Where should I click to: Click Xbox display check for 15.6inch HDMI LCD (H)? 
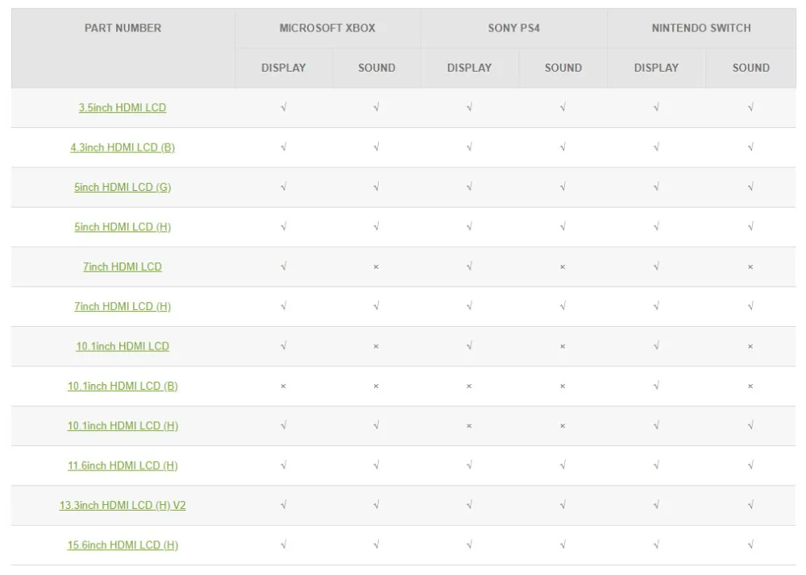[x=284, y=544]
